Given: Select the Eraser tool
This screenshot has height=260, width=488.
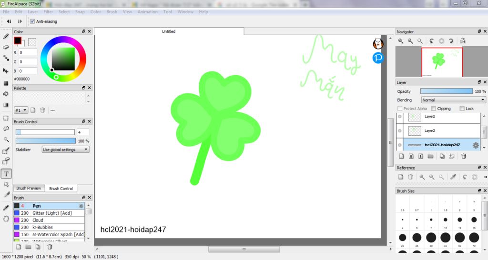Looking at the screenshot, I should tap(6, 47).
